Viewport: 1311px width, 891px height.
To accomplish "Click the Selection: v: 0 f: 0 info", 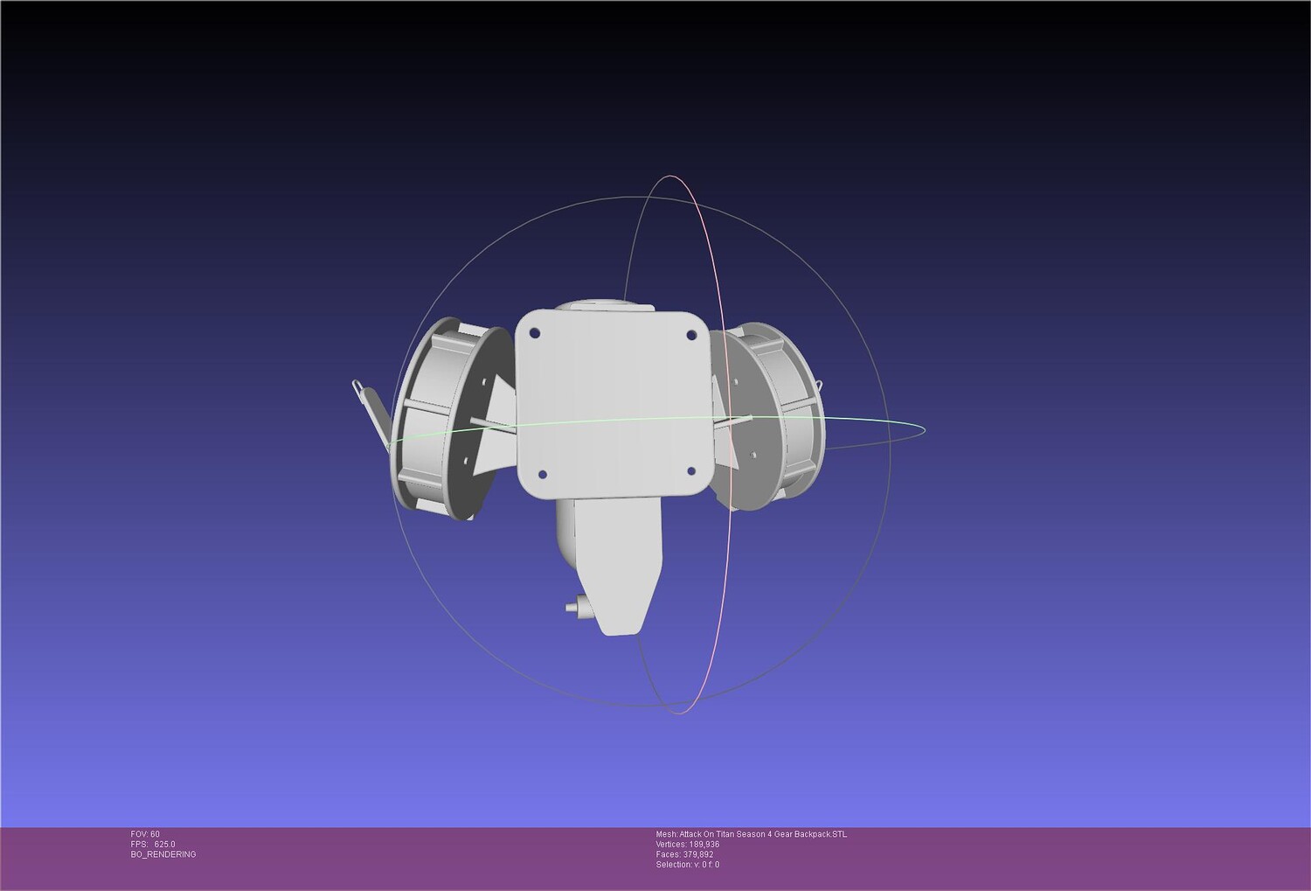I will click(688, 865).
